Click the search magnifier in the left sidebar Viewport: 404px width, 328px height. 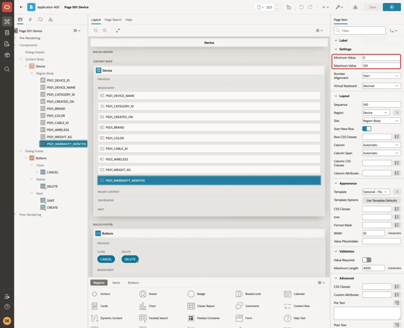[7, 69]
